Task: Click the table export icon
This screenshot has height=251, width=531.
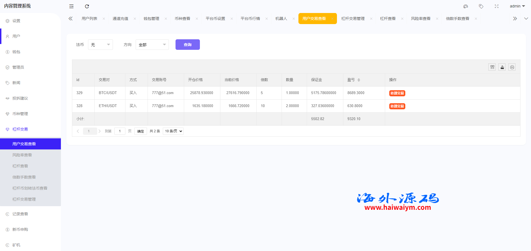Action: [x=502, y=67]
